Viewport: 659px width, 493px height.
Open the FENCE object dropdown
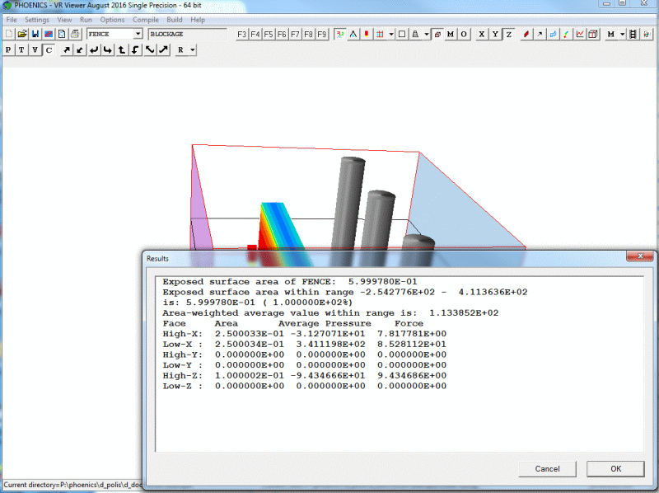pyautogui.click(x=138, y=34)
